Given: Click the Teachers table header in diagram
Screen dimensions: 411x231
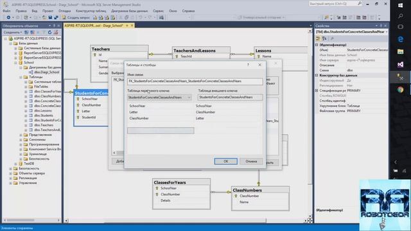Looking at the screenshot, I should [119, 49].
